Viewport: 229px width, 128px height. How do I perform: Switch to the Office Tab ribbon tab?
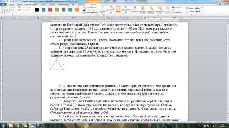coord(81,4)
